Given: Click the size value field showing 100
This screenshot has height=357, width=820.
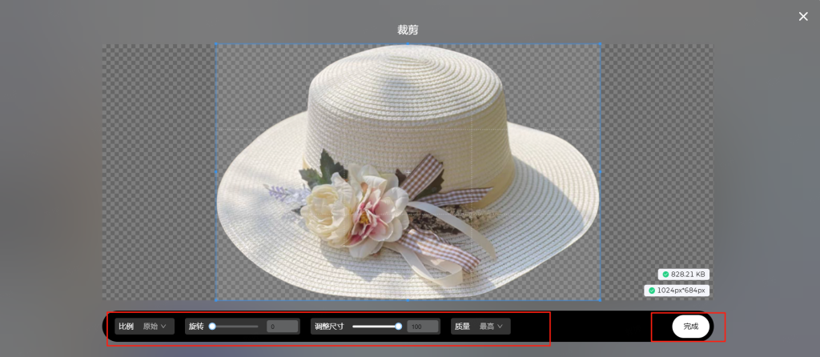Looking at the screenshot, I should click(423, 326).
